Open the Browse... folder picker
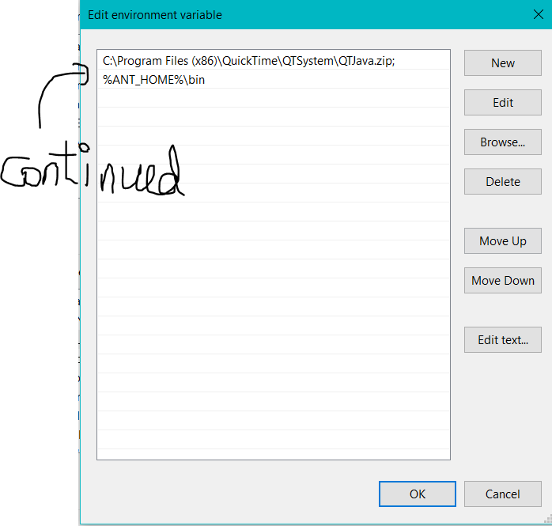 coord(503,142)
